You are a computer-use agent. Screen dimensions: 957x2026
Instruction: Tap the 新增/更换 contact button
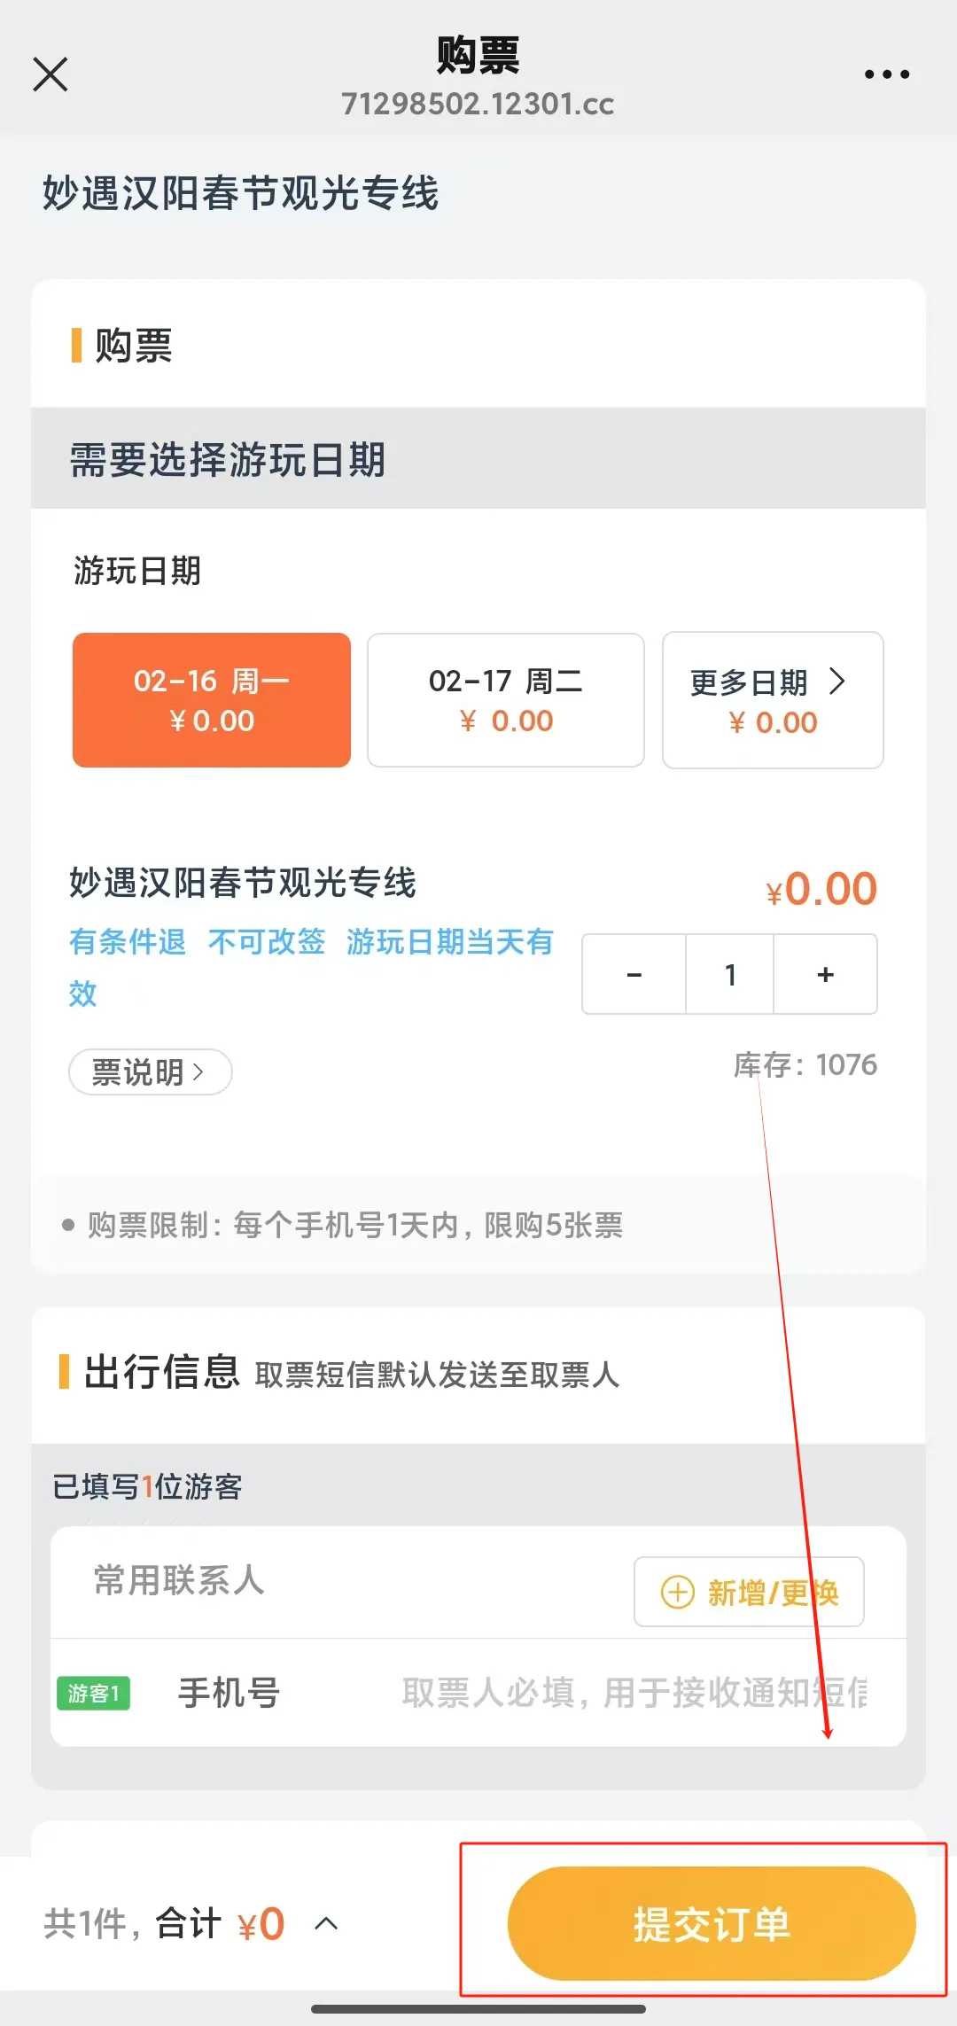749,1593
